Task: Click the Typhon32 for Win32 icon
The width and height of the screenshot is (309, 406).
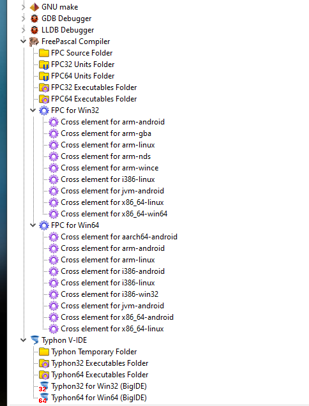Action: (x=43, y=387)
